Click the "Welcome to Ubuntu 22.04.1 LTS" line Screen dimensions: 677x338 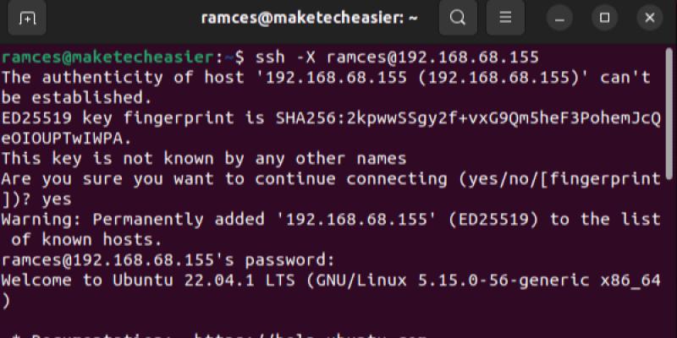pyautogui.click(x=330, y=280)
